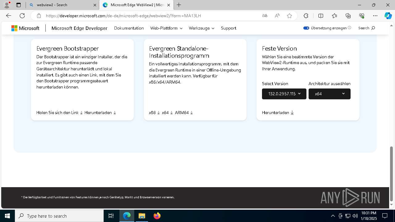Open the translate page icon
This screenshot has height=222, width=395.
point(265,16)
